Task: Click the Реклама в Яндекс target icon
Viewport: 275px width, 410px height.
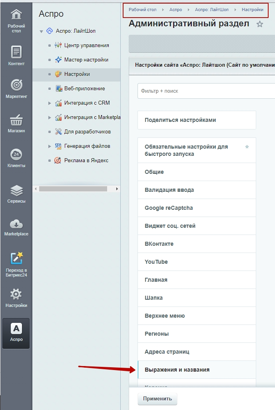Action: (58, 160)
